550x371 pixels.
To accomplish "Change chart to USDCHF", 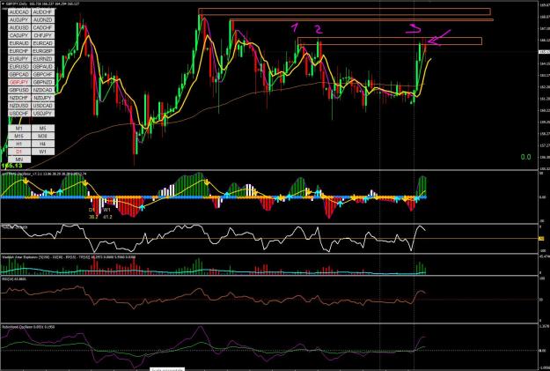I will click(19, 113).
